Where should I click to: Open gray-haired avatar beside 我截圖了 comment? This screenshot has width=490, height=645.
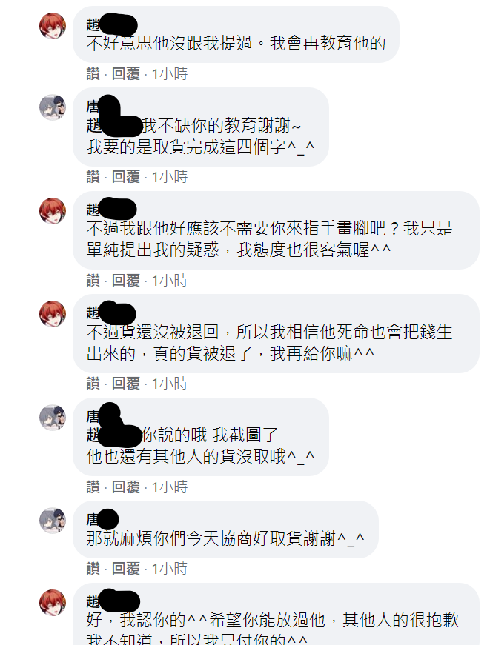(53, 418)
